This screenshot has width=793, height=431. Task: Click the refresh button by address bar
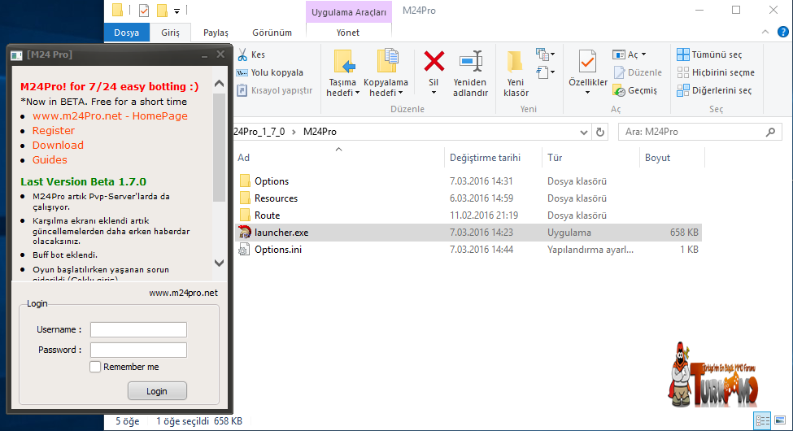pyautogui.click(x=600, y=132)
